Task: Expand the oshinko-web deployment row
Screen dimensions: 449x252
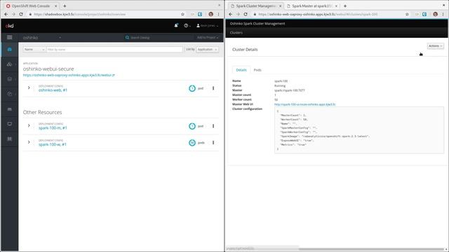Action: click(x=29, y=87)
